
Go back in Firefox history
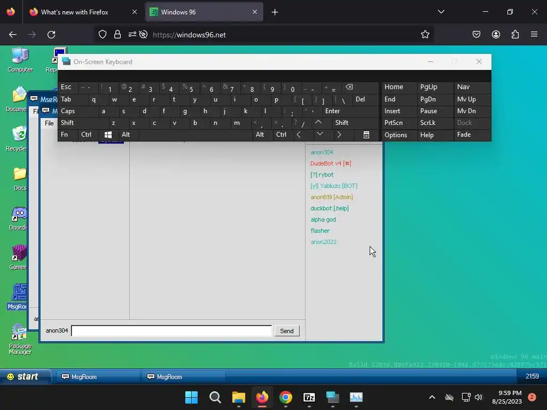tap(13, 35)
